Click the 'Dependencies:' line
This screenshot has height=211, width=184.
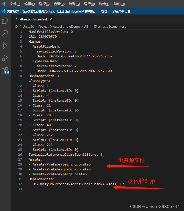tap(41, 179)
